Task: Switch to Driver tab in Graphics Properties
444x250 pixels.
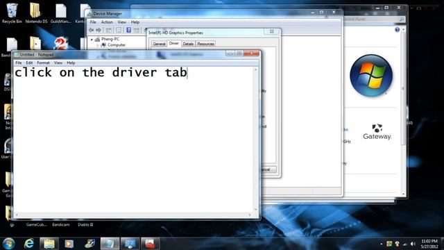Action: pos(174,43)
